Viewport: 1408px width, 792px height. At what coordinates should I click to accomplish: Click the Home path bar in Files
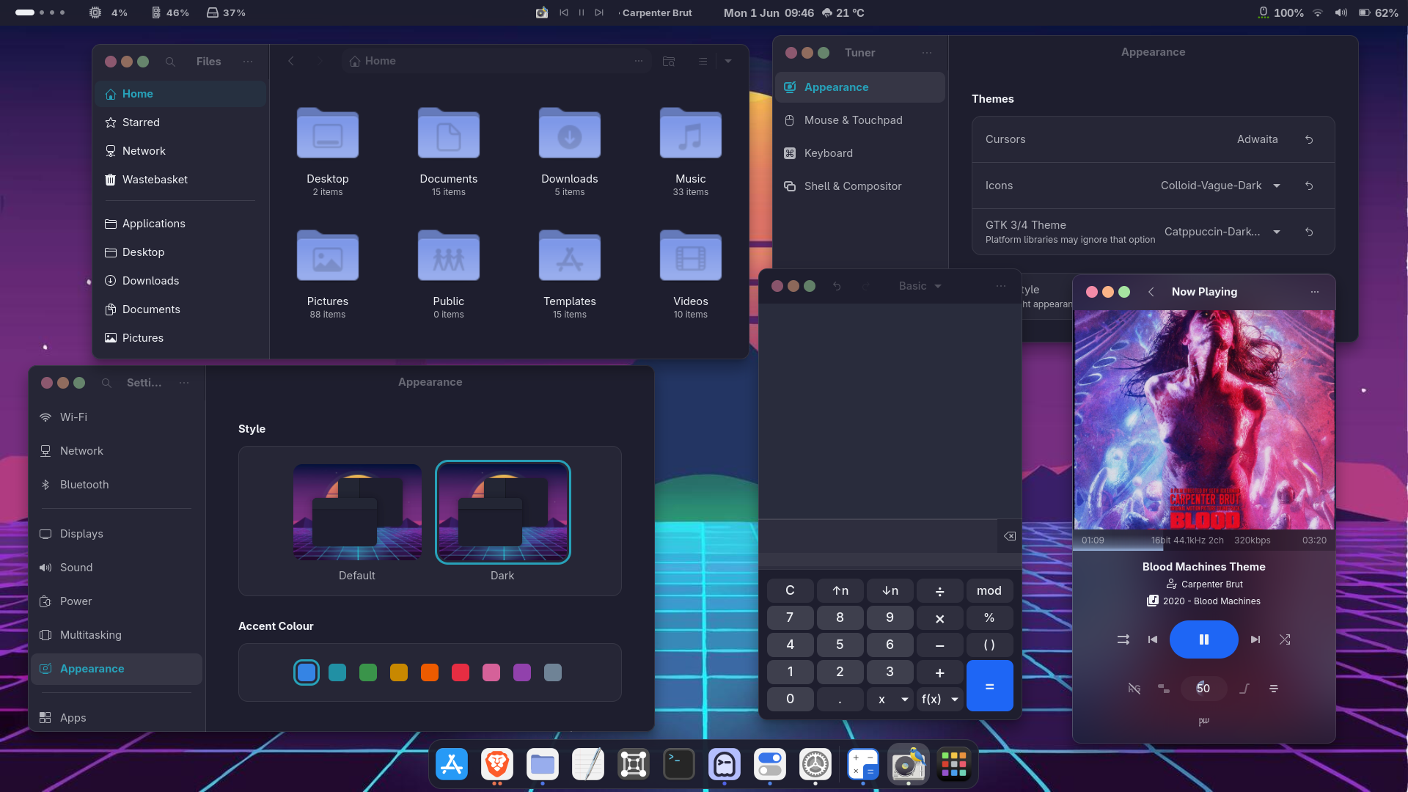click(496, 61)
